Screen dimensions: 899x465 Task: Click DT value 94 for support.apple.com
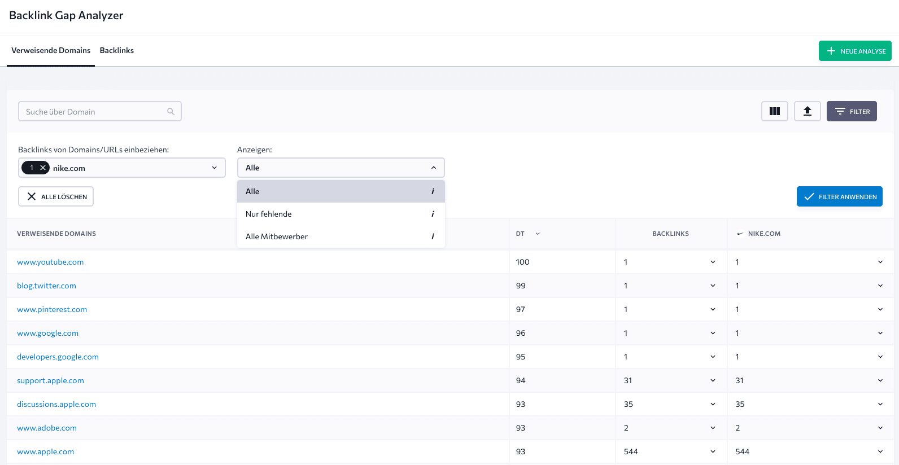pyautogui.click(x=521, y=380)
